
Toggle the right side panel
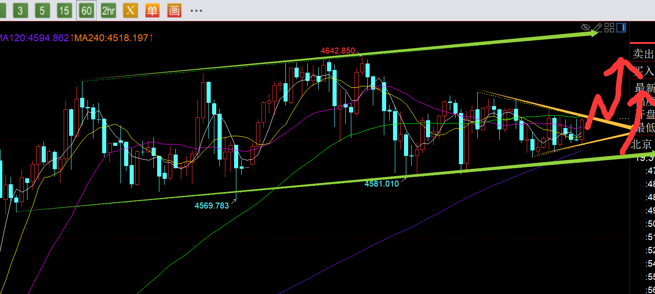pyautogui.click(x=621, y=27)
